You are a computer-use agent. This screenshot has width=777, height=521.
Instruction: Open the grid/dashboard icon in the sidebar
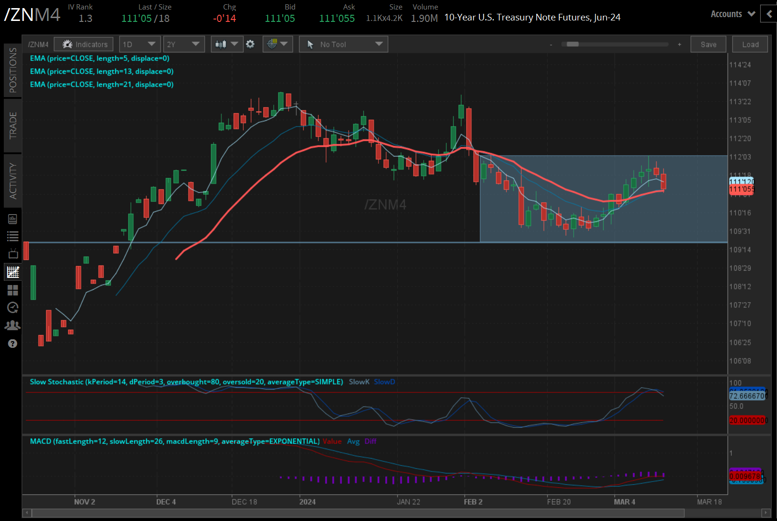[13, 290]
